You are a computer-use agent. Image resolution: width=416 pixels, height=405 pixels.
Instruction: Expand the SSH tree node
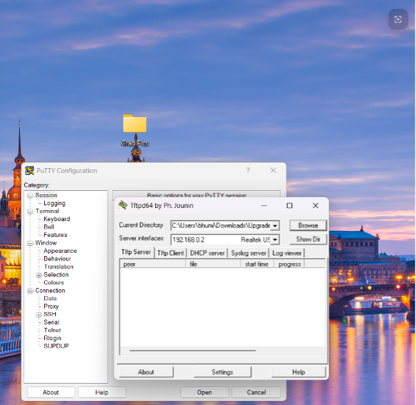[x=39, y=315]
